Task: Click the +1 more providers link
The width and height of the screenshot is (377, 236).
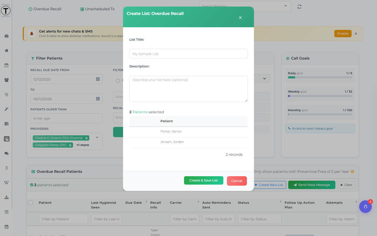Action: (x=83, y=145)
